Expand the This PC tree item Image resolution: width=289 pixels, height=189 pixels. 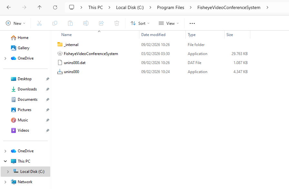[x=5, y=161]
